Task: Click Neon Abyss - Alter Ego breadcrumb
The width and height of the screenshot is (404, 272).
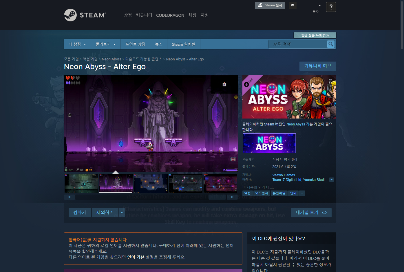Action: (x=185, y=59)
